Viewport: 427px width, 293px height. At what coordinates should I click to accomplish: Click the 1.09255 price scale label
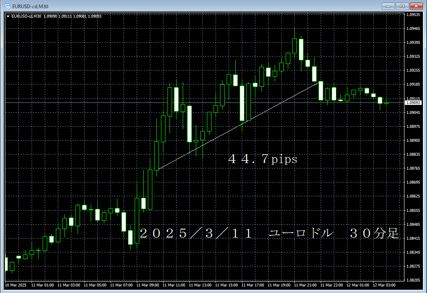pyautogui.click(x=413, y=70)
